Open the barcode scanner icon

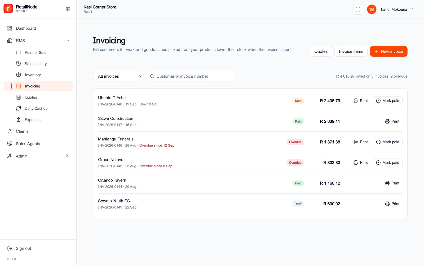358,9
